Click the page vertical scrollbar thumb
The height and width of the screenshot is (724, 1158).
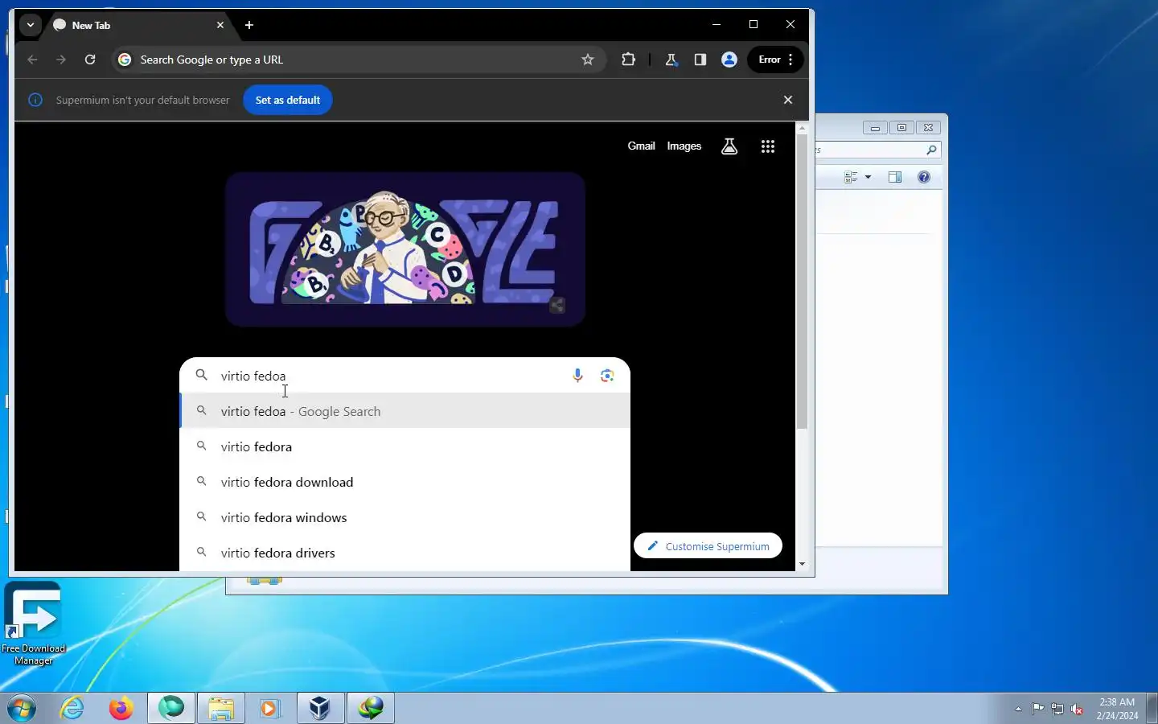(x=802, y=282)
